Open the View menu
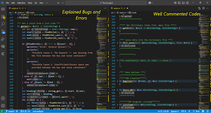Image resolution: width=211 pixels, height=113 pixels. click(x=30, y=3)
